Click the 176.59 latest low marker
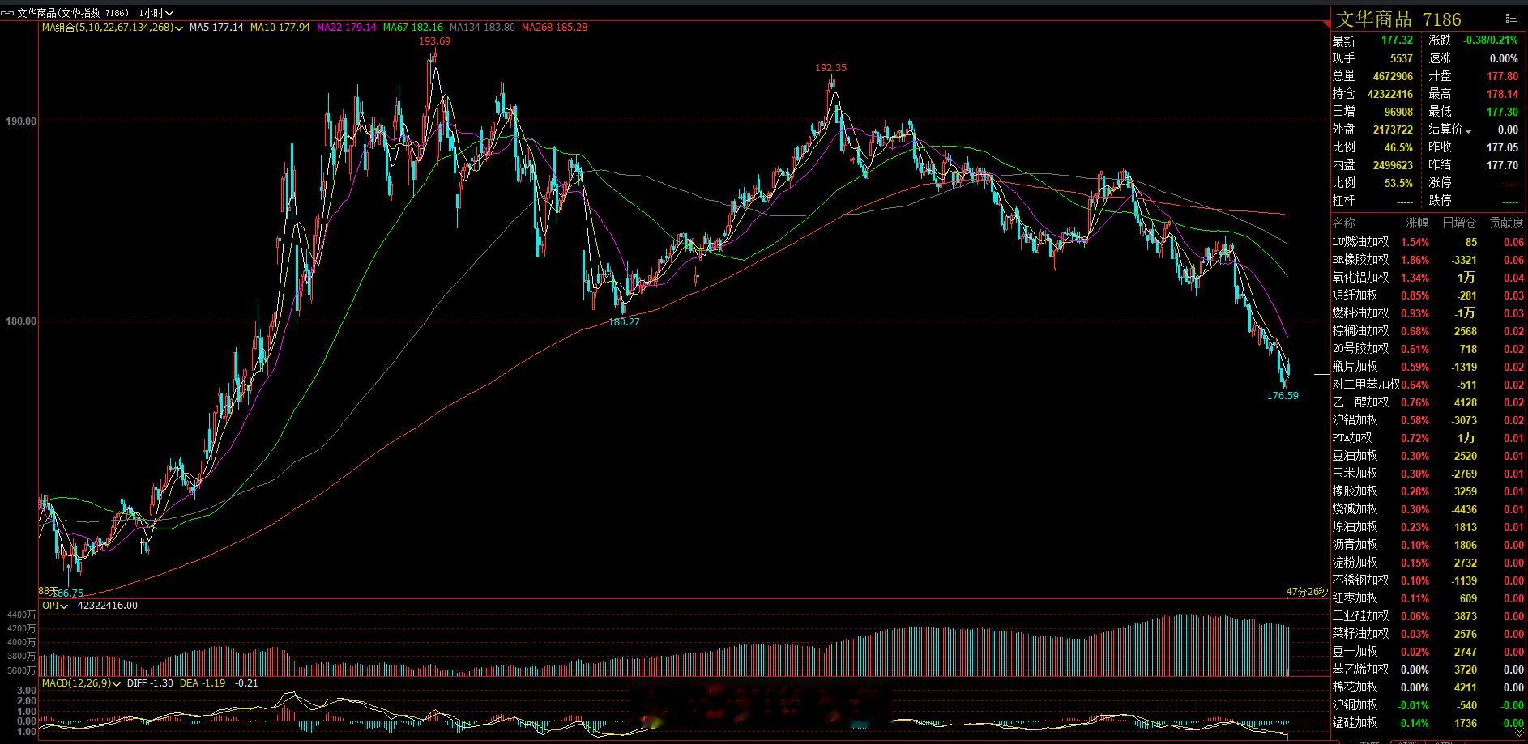Viewport: 1528px width, 744px height. pos(1283,396)
